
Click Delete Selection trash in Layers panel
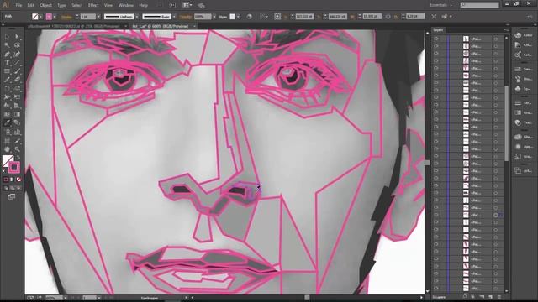point(498,297)
